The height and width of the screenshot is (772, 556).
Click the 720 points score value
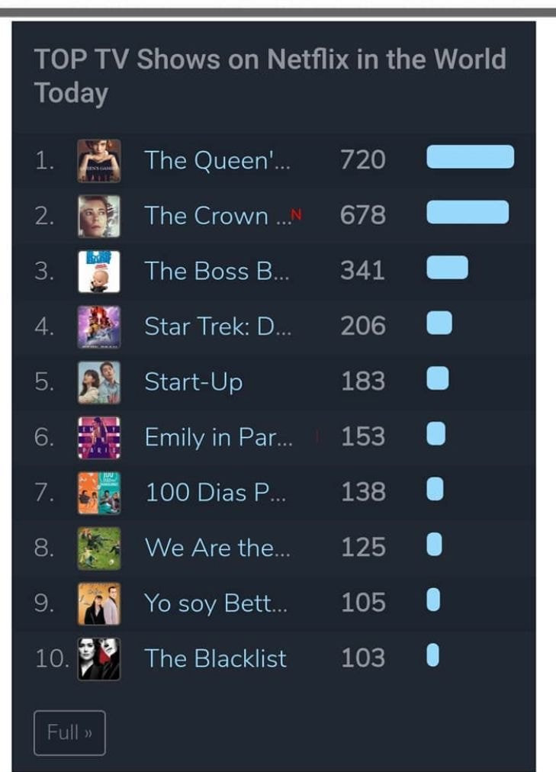coord(363,160)
